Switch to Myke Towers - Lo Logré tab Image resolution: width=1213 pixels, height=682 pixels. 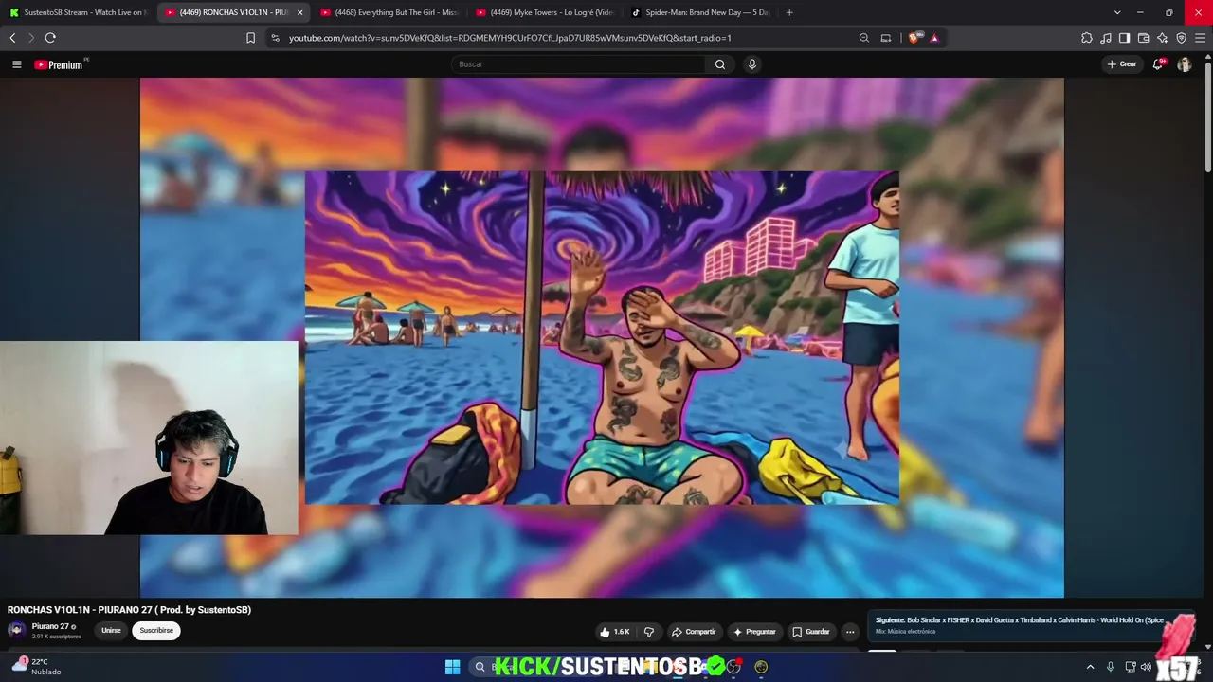(x=544, y=12)
